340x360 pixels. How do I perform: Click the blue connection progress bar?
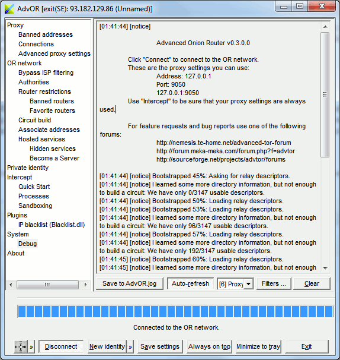(x=176, y=311)
